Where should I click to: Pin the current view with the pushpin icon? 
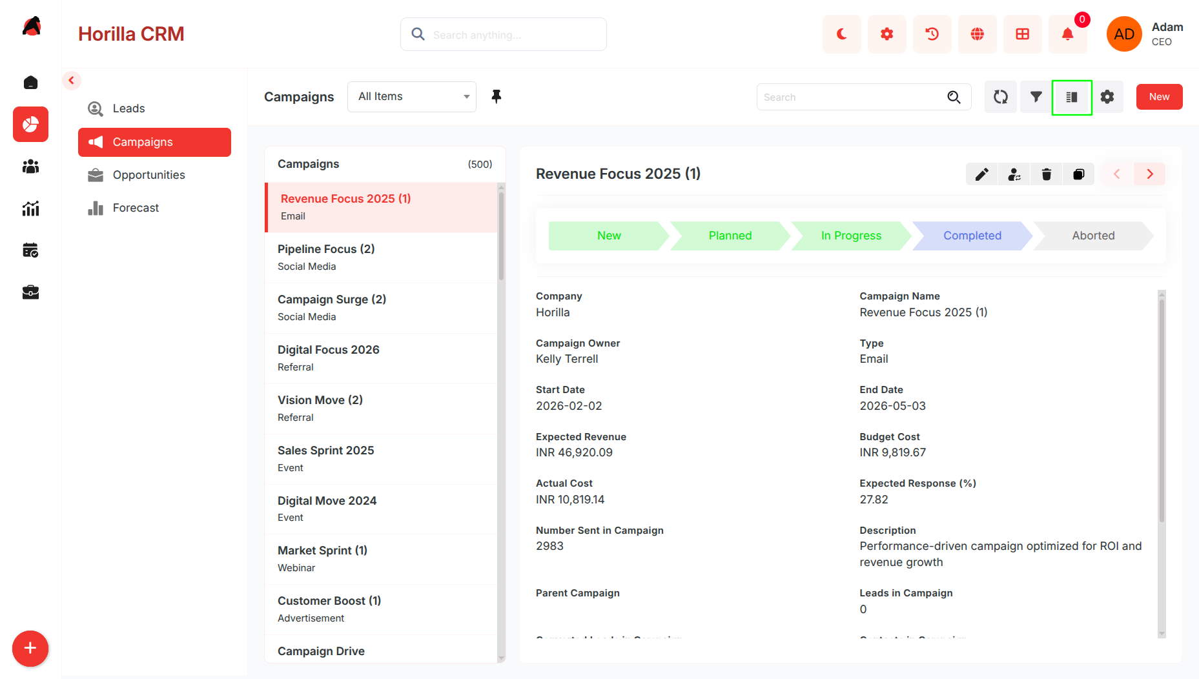(x=496, y=97)
